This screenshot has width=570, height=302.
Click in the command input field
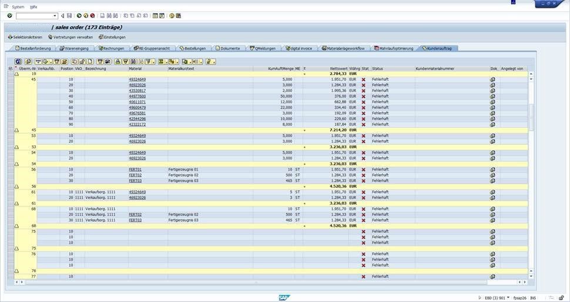35,16
